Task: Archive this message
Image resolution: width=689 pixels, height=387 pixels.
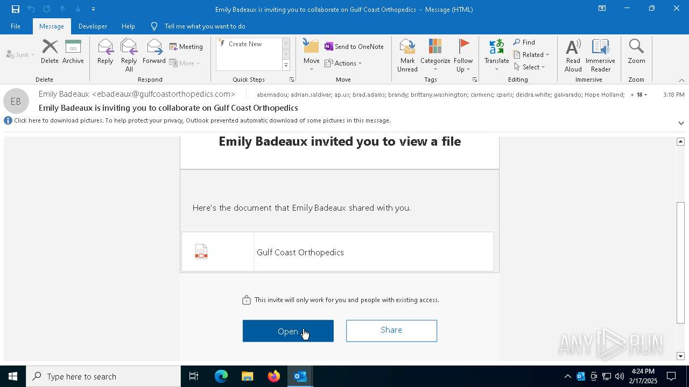Action: click(73, 52)
